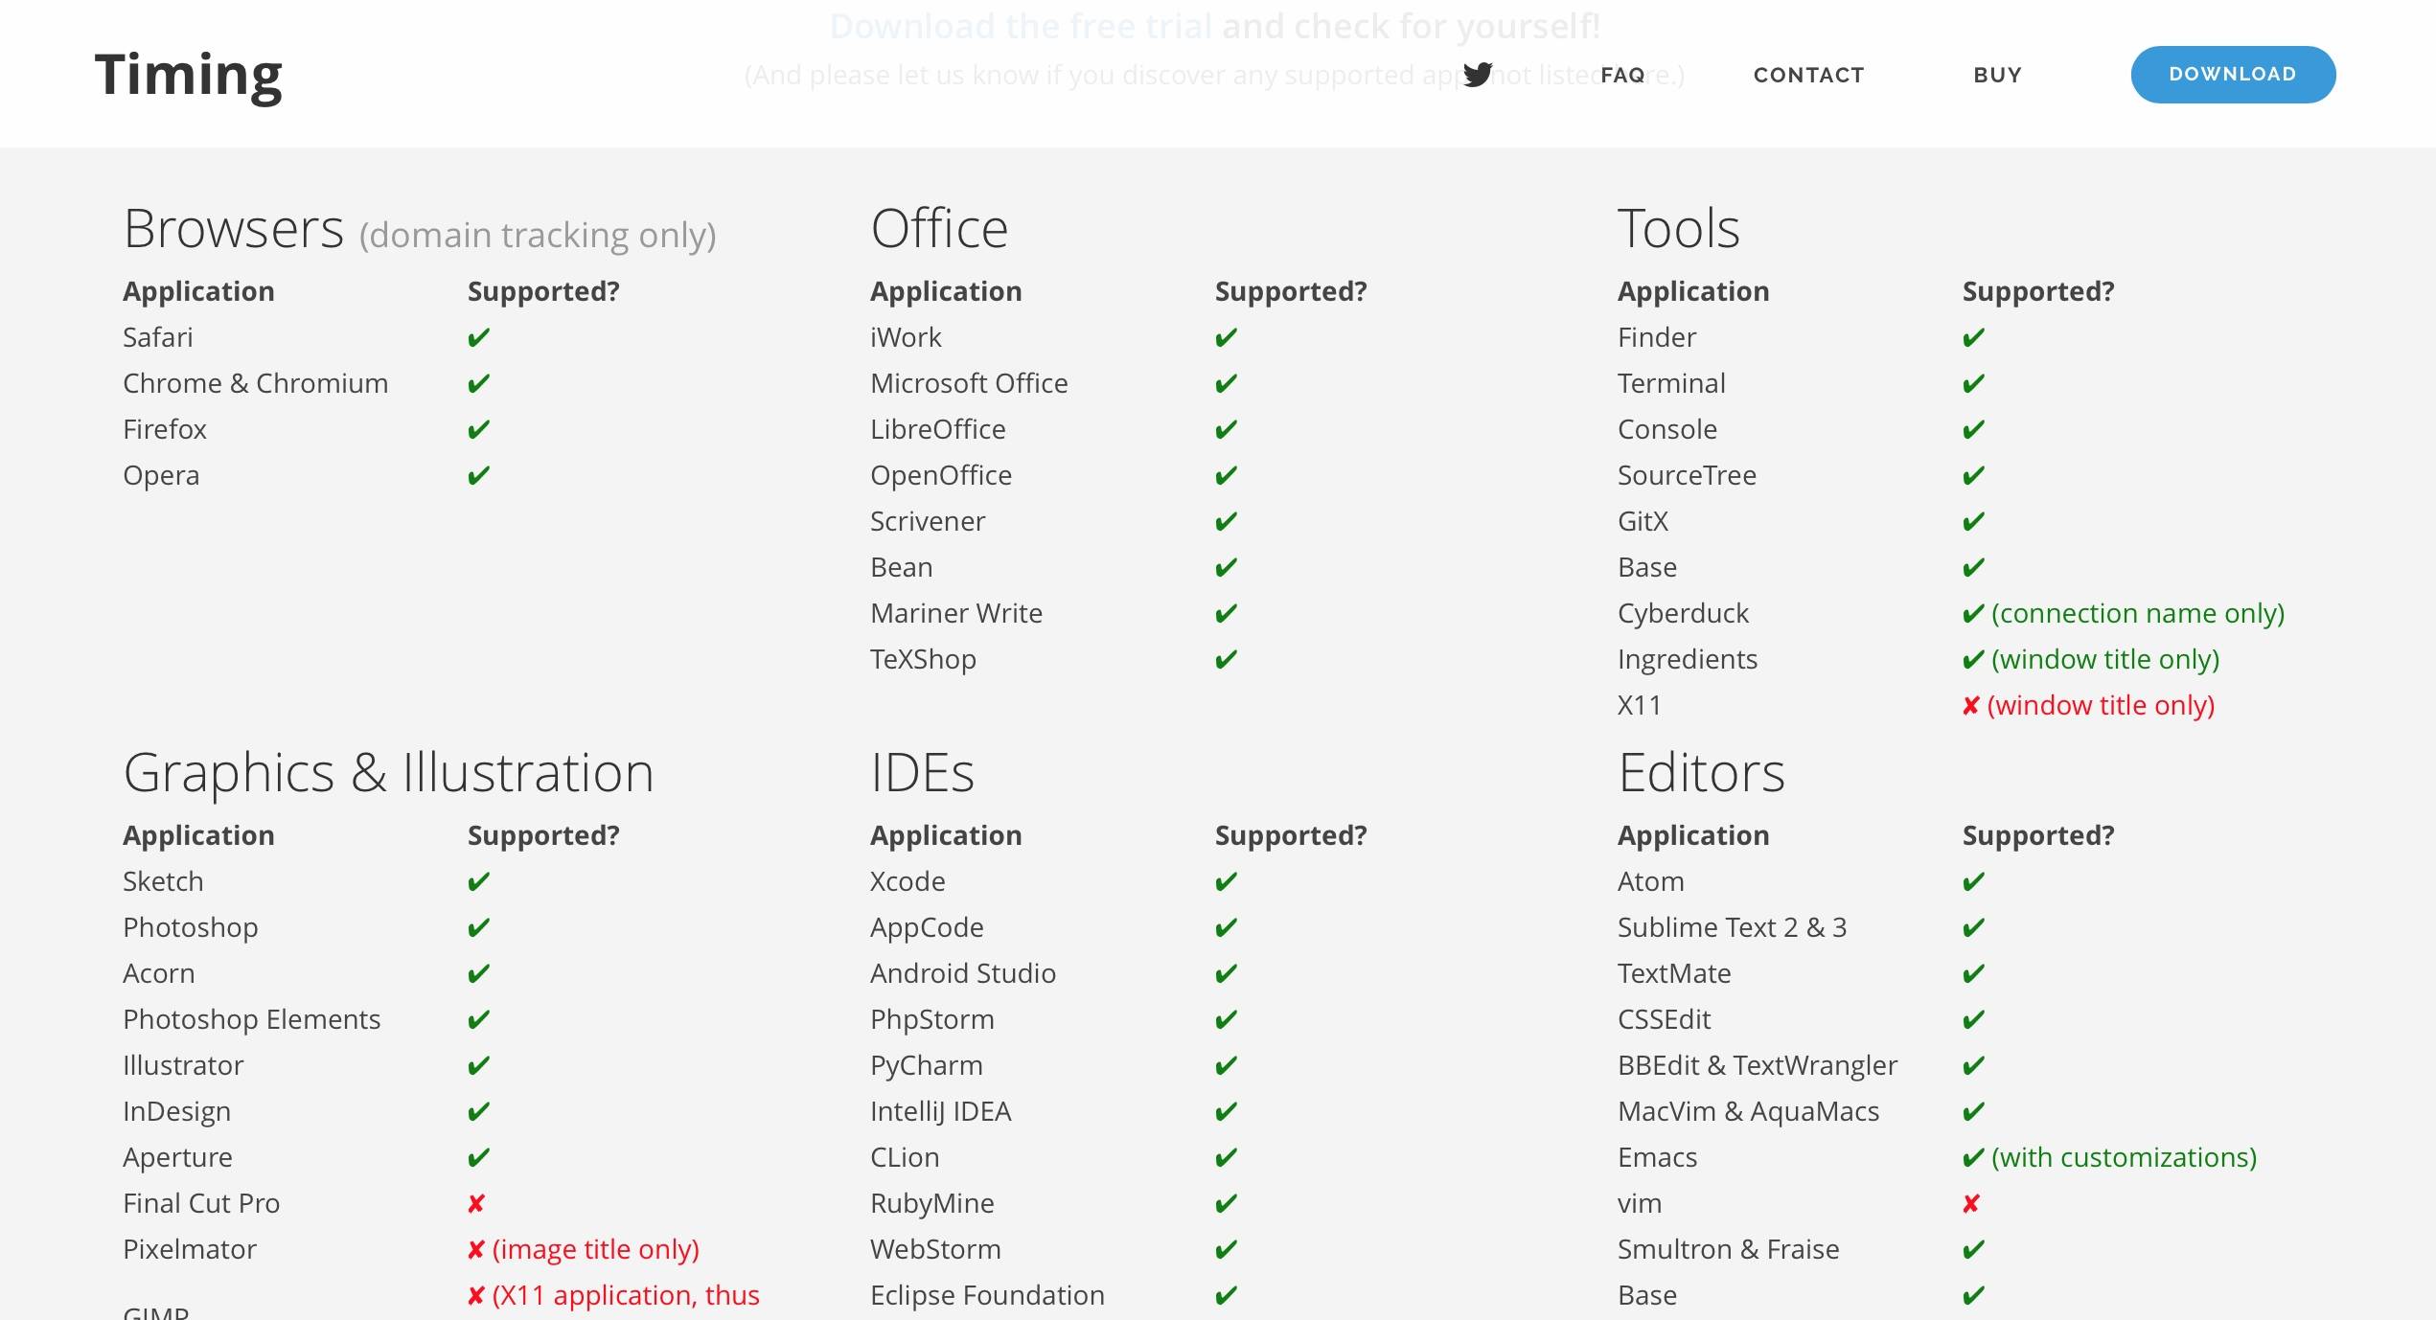The width and height of the screenshot is (2436, 1320).
Task: Click the Tools section heading
Action: pos(1678,228)
